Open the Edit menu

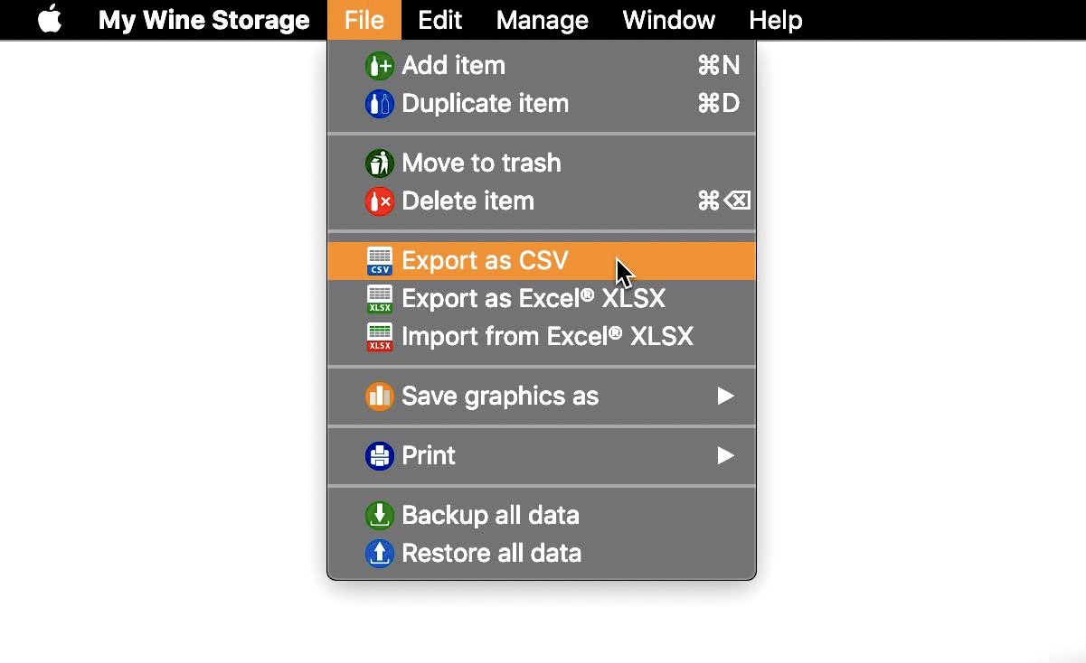pos(440,20)
